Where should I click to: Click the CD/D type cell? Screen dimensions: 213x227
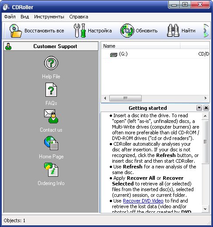pyautogui.click(x=203, y=54)
